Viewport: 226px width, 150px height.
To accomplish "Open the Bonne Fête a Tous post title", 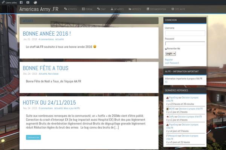I will pos(46,68).
